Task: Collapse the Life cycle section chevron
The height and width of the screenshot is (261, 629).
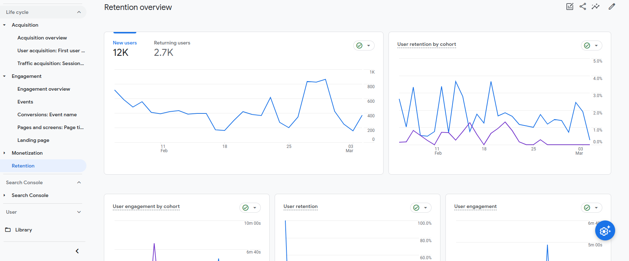Action: click(x=79, y=12)
